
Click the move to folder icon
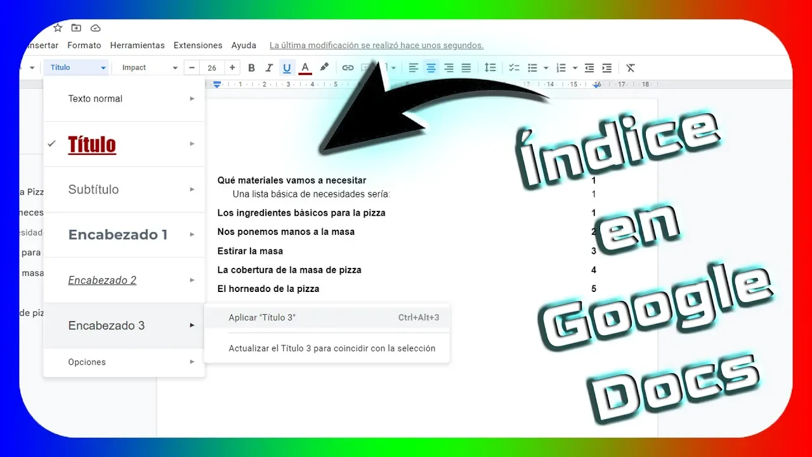[x=76, y=28]
